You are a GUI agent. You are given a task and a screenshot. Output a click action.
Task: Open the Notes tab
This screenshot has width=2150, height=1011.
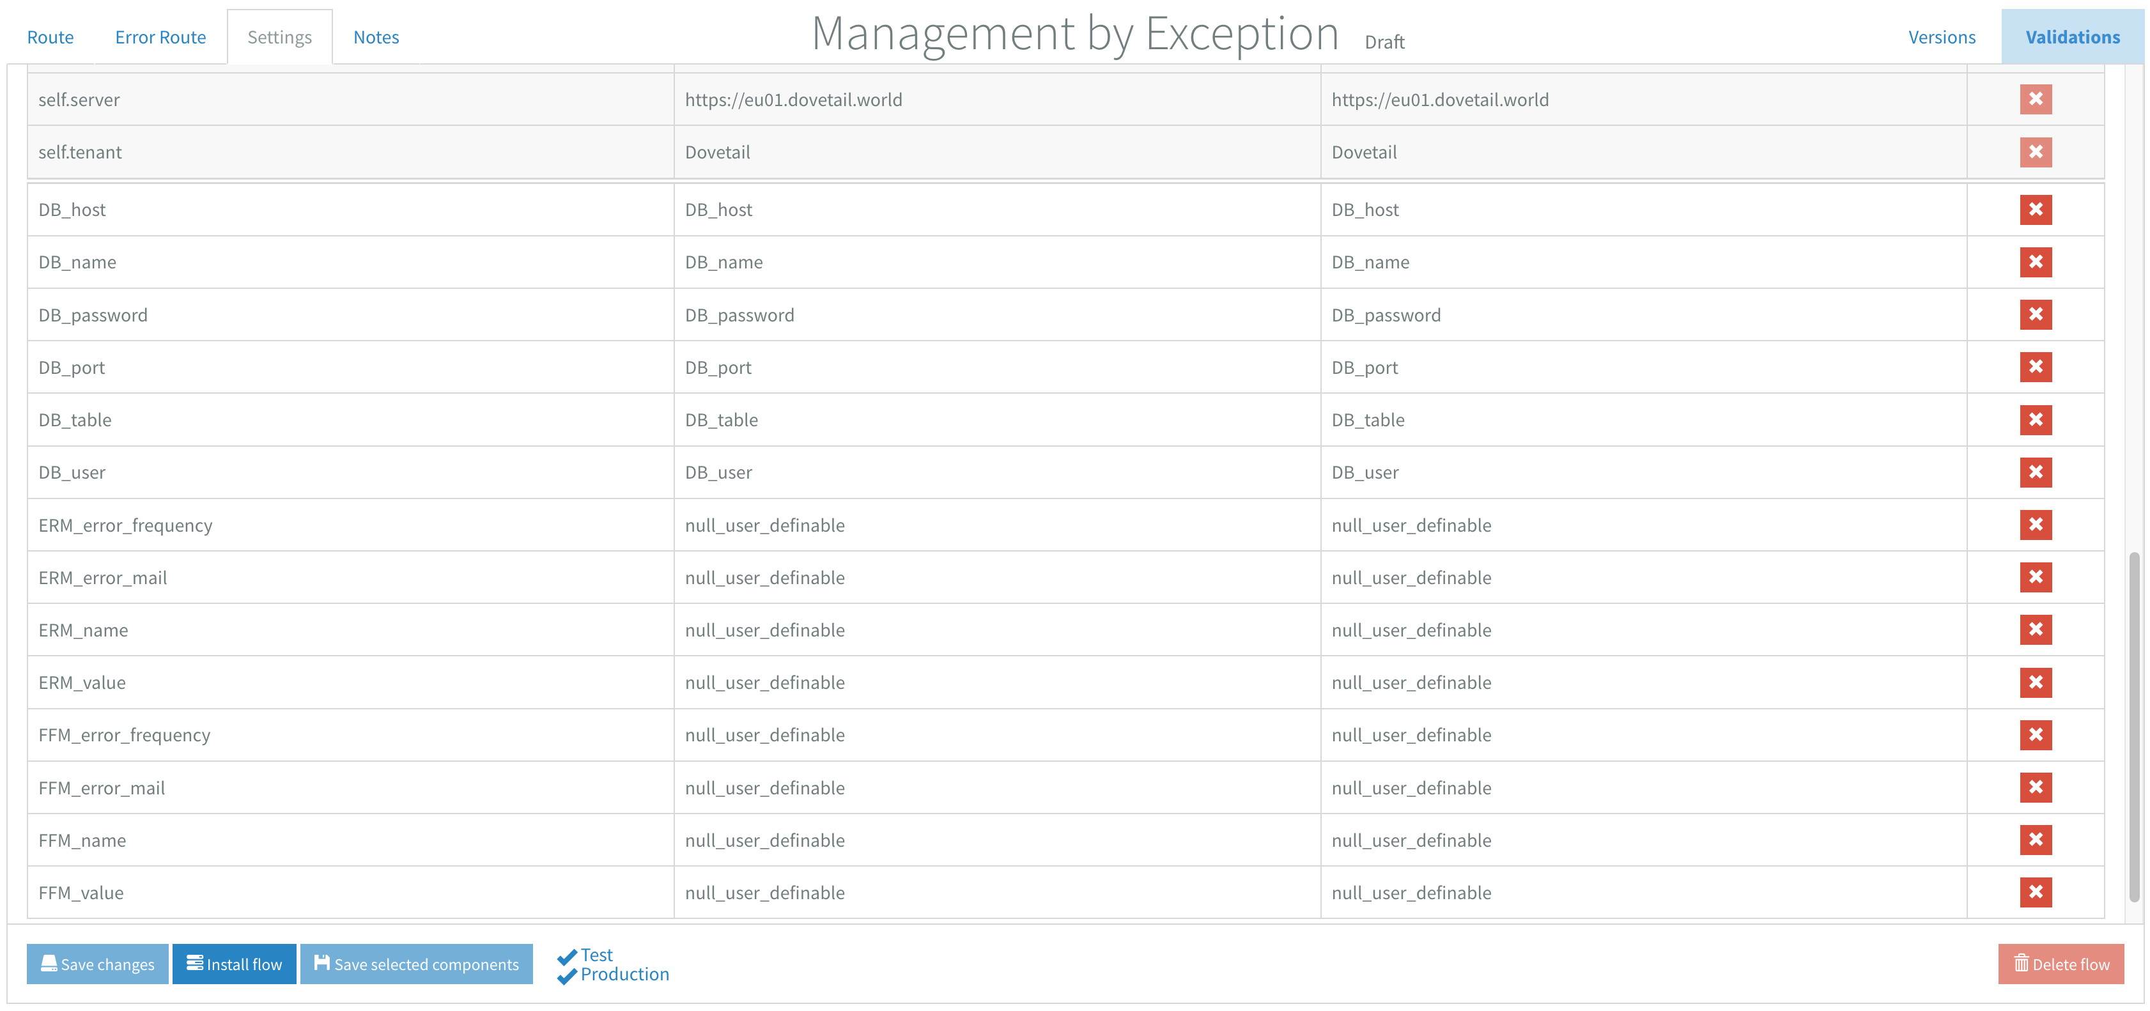coord(376,38)
